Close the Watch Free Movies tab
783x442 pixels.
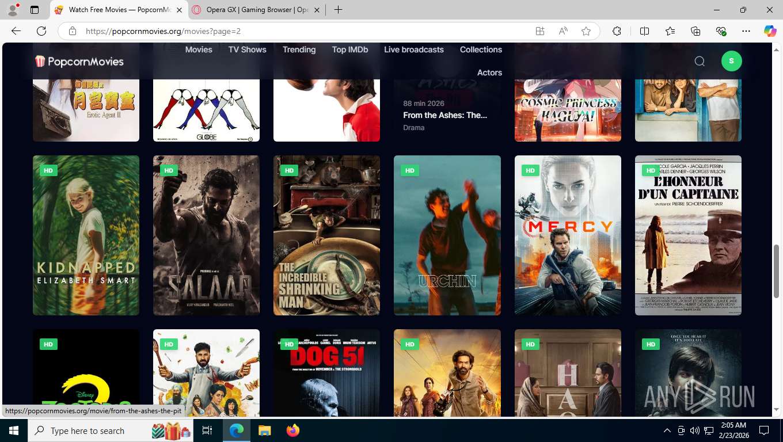(179, 10)
